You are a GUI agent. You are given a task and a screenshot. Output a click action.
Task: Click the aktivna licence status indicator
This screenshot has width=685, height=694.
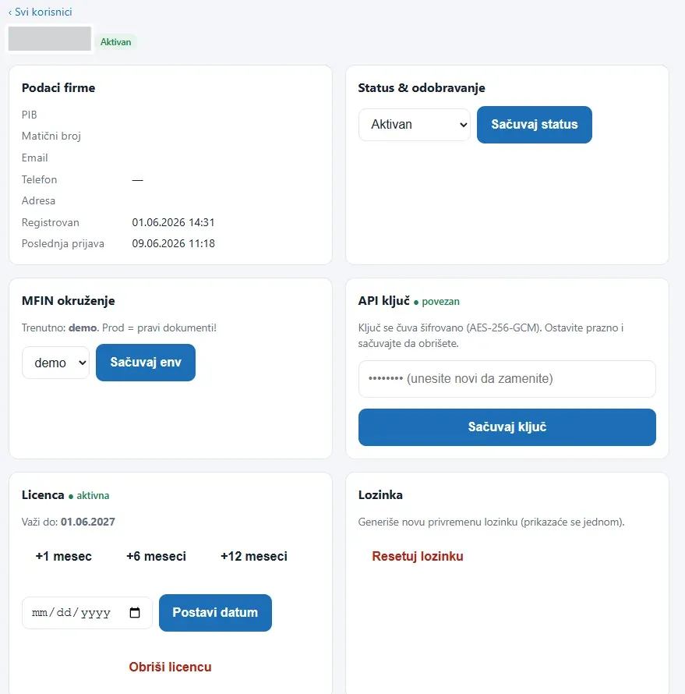pos(89,496)
